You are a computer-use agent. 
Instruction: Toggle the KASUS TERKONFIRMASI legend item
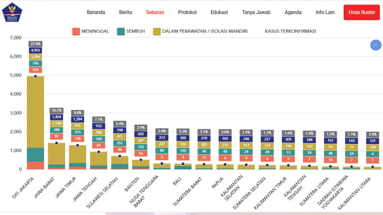pyautogui.click(x=290, y=32)
